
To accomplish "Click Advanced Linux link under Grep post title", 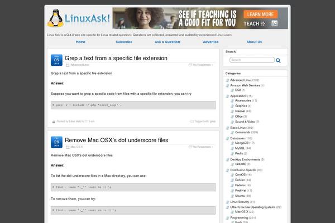I will click(80, 65).
